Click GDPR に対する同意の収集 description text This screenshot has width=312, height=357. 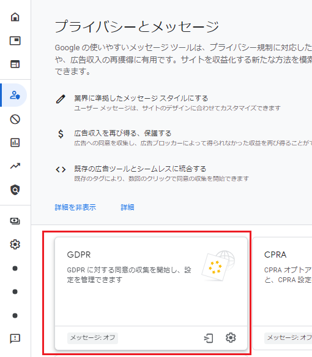tap(129, 275)
